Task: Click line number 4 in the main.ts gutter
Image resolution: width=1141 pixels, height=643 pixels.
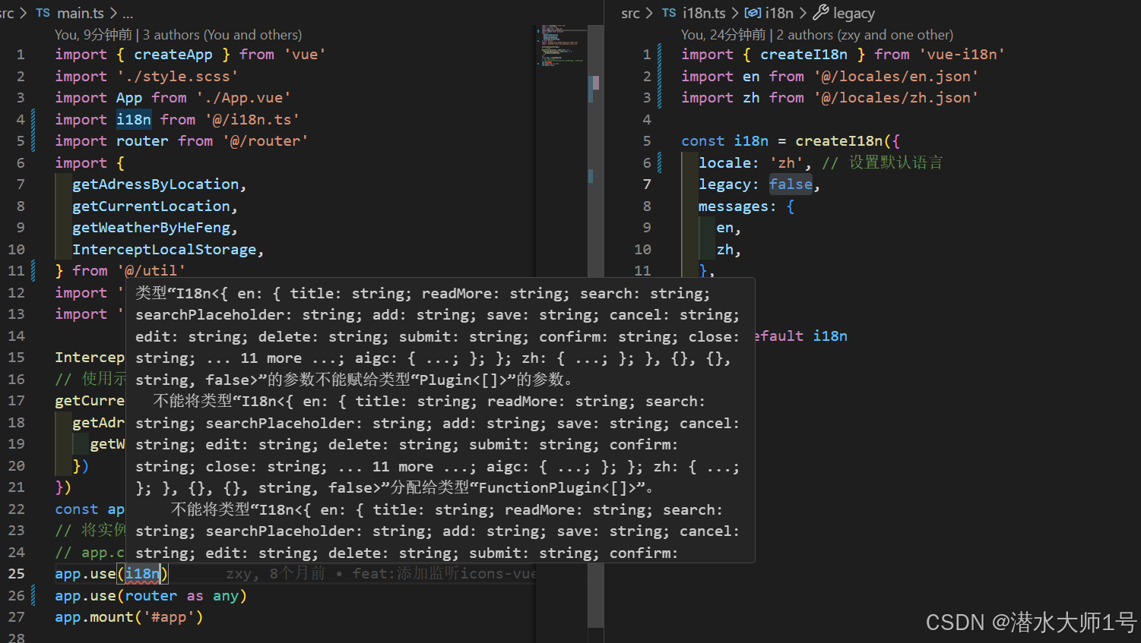Action: (x=21, y=119)
